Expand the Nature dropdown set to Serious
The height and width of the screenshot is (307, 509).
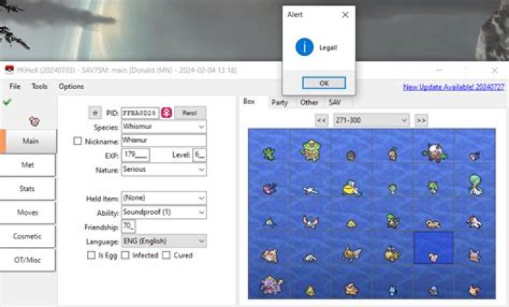click(163, 170)
